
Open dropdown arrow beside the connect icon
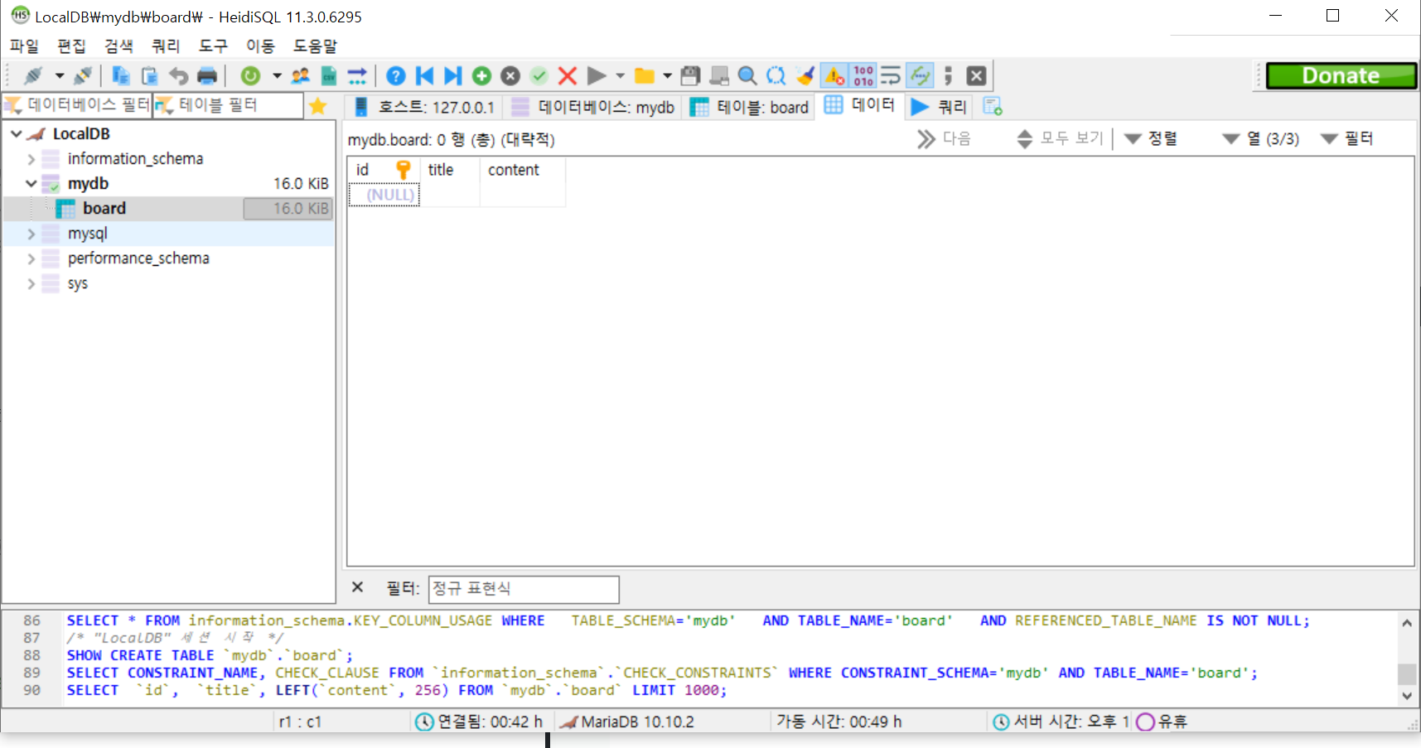(60, 76)
